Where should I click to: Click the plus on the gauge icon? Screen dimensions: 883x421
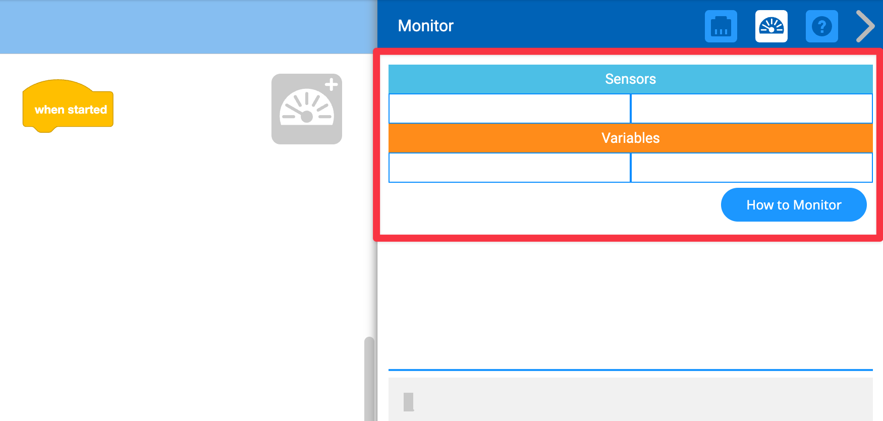pyautogui.click(x=331, y=85)
